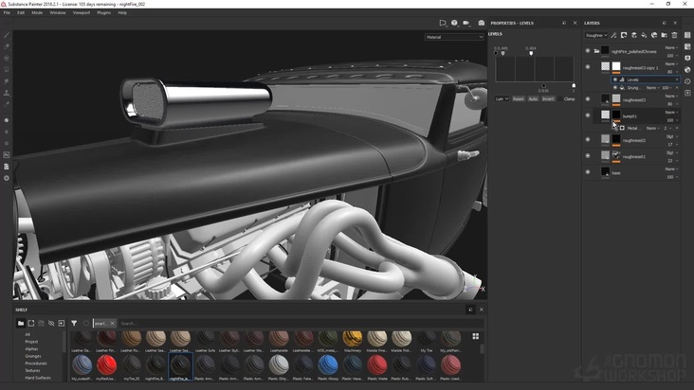Open the Roughness channel dropdown in Layers

point(596,35)
